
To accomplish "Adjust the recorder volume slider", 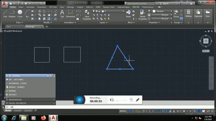I will [122, 100].
